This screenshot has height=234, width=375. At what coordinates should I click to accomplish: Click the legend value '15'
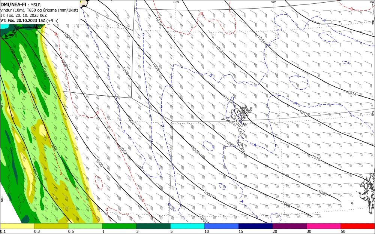coord(241,231)
